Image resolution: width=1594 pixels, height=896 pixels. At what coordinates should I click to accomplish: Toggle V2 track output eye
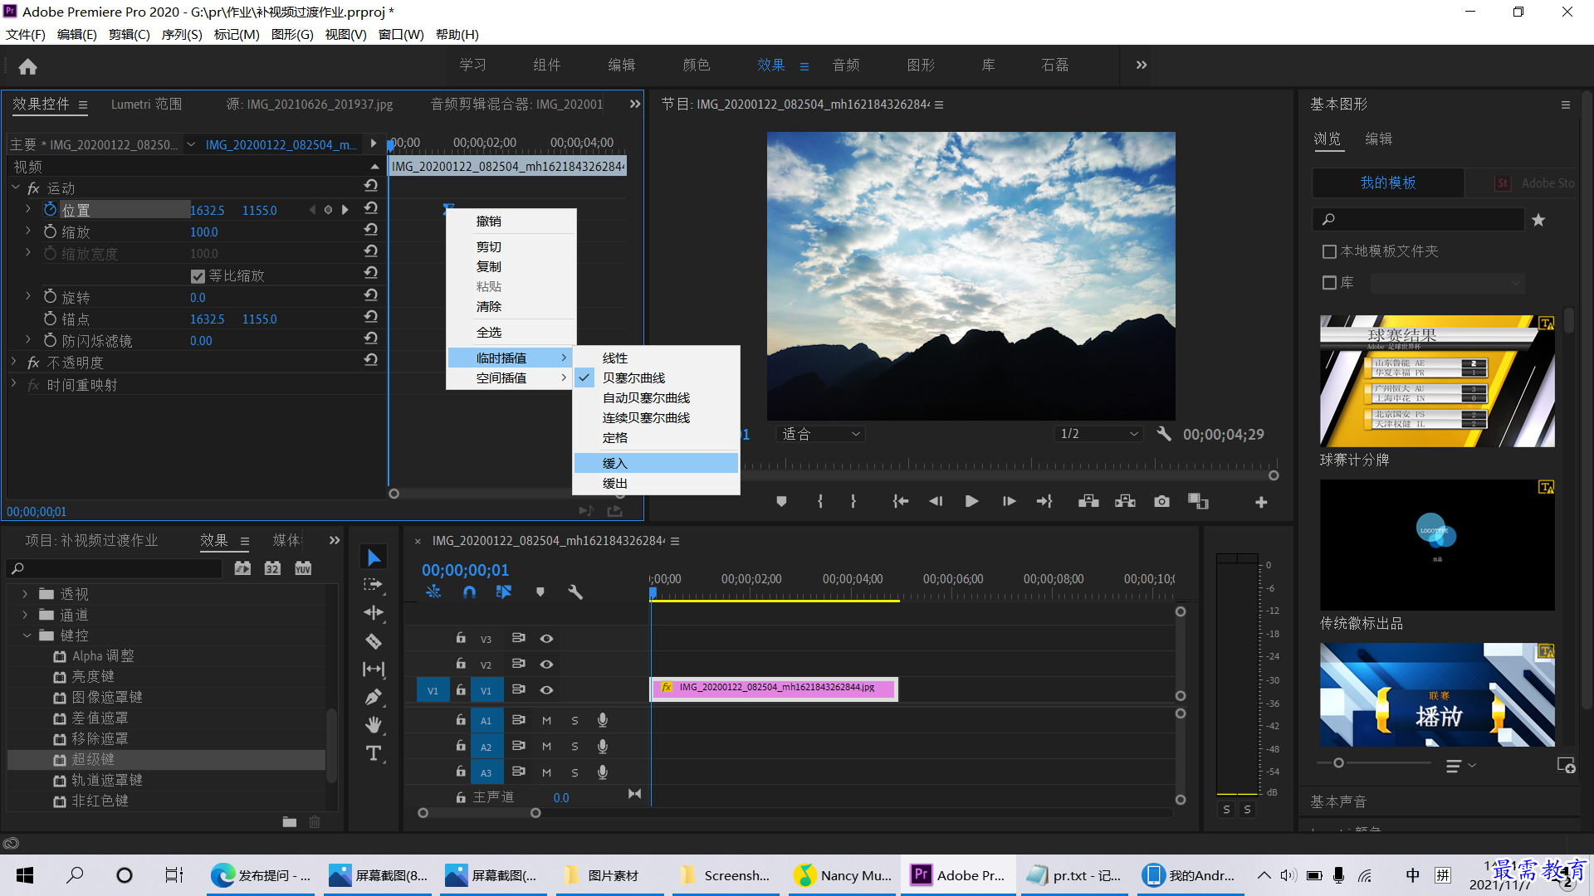546,664
